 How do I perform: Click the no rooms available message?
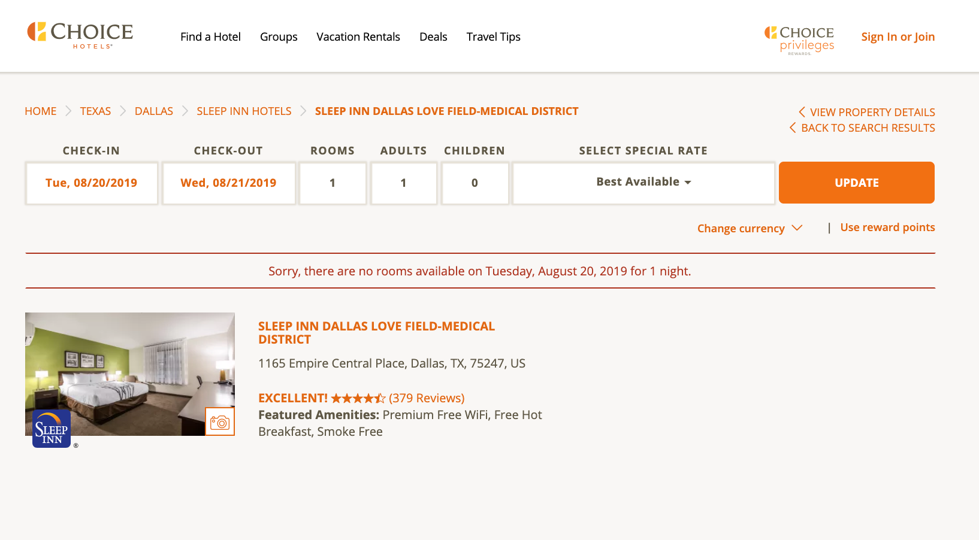[x=480, y=271]
